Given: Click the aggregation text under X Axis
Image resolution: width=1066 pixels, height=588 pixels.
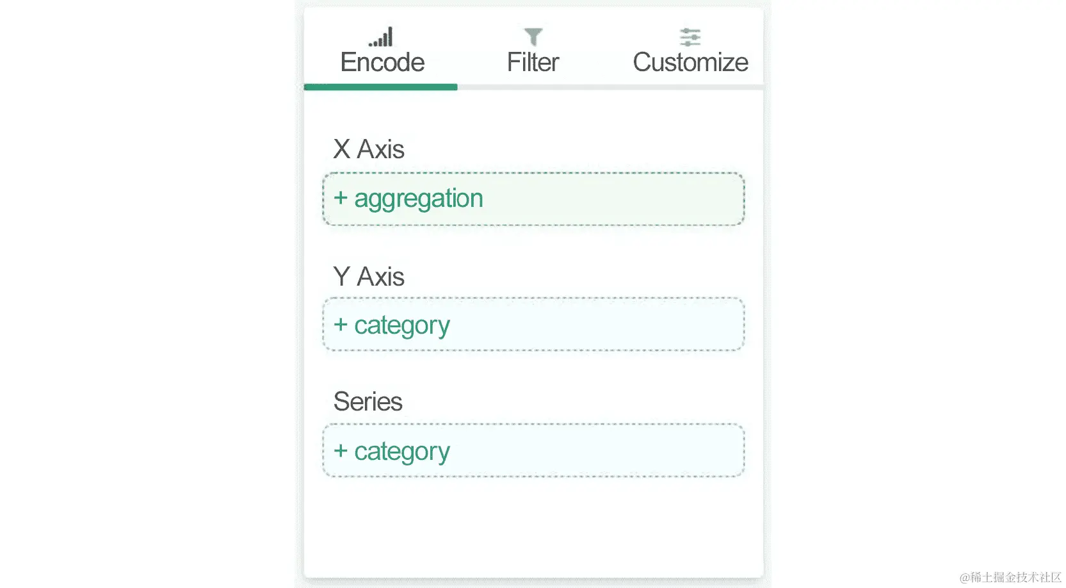Looking at the screenshot, I should click(419, 199).
